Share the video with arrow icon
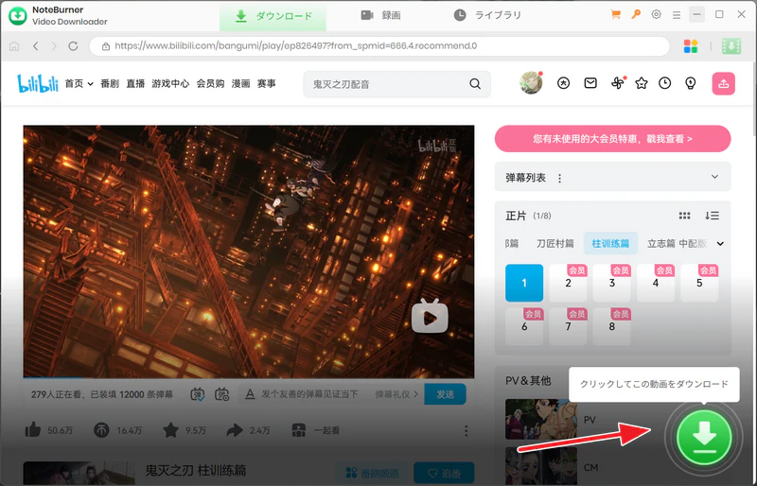757x486 pixels. tap(235, 430)
